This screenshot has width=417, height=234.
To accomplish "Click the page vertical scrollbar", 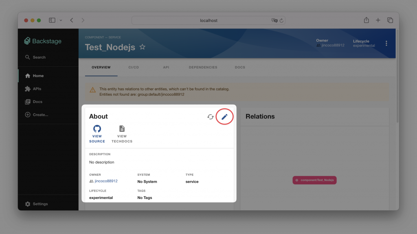I will [x=397, y=76].
